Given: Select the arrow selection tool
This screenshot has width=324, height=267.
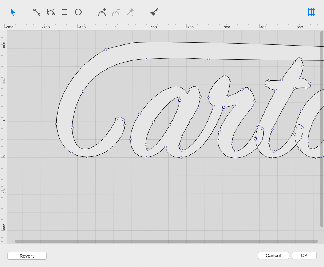Looking at the screenshot, I should (13, 12).
